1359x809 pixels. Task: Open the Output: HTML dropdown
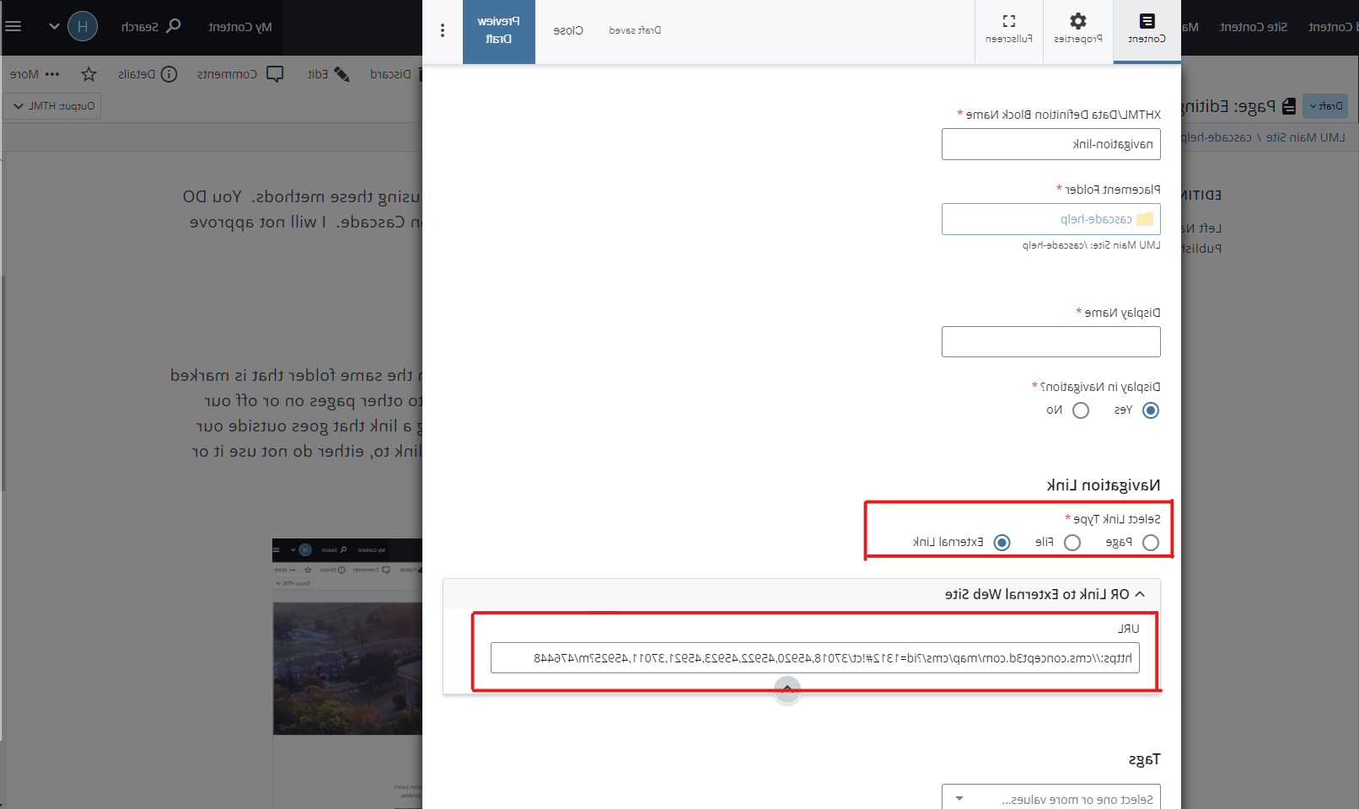pyautogui.click(x=52, y=106)
